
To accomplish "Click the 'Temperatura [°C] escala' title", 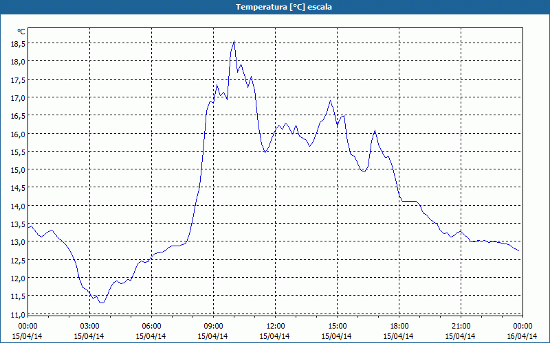I will (284, 7).
